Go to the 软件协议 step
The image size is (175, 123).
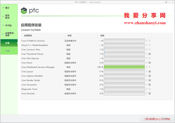(x=9, y=17)
